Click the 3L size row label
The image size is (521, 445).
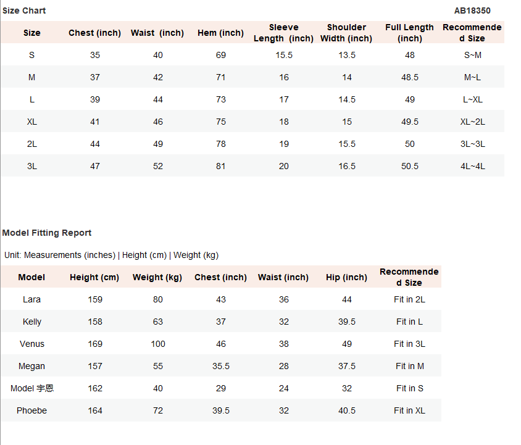point(32,166)
